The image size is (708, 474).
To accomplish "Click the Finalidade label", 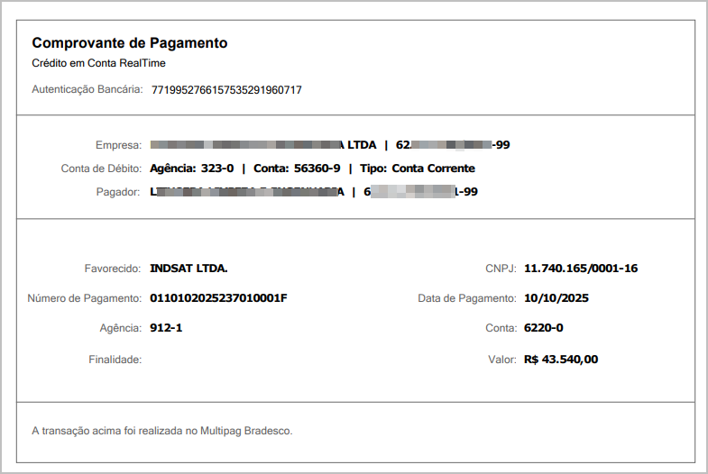I will [x=115, y=360].
